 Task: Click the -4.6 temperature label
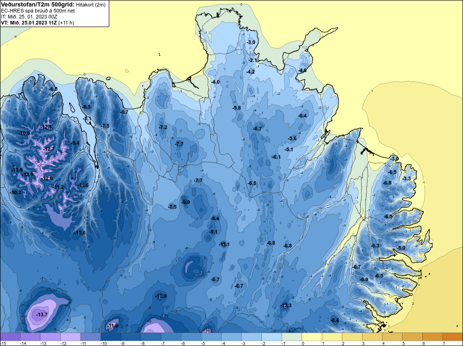302,70
